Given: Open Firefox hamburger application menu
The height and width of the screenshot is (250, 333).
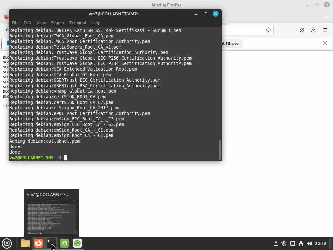Looking at the screenshot, I should [x=325, y=30].
